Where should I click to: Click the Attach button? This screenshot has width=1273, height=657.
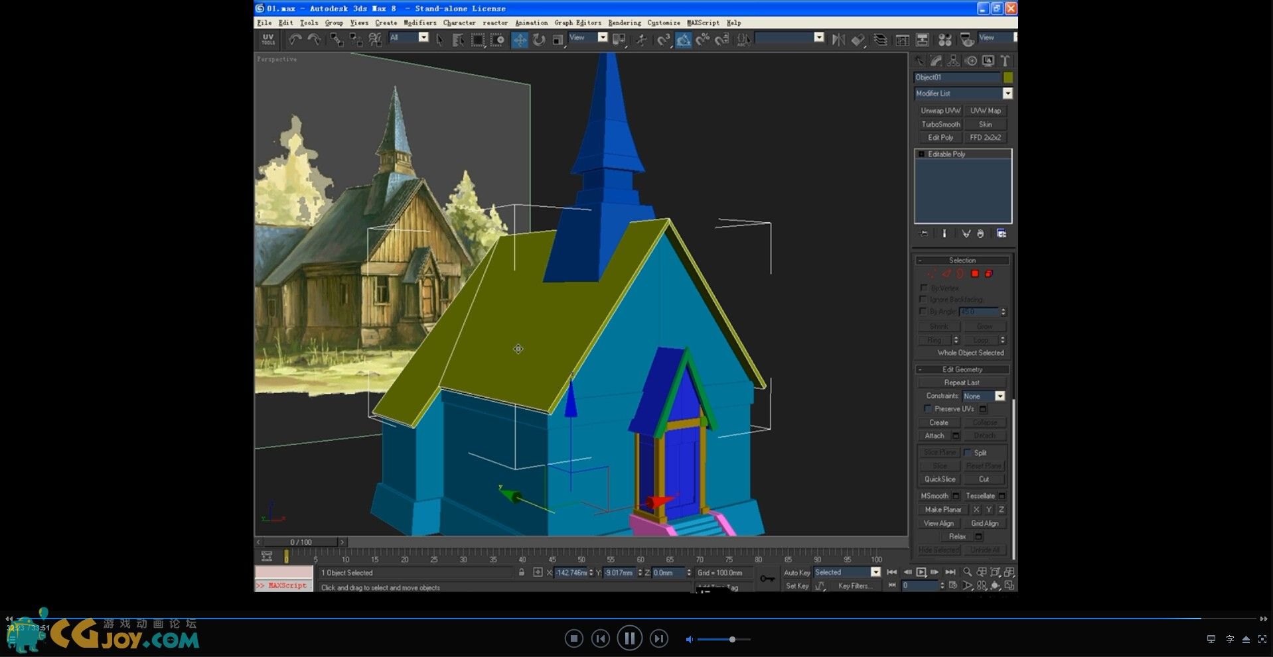tap(935, 436)
